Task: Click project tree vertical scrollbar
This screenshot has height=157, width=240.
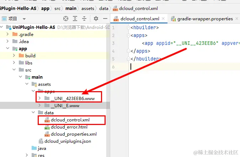Action: [x=108, y=90]
